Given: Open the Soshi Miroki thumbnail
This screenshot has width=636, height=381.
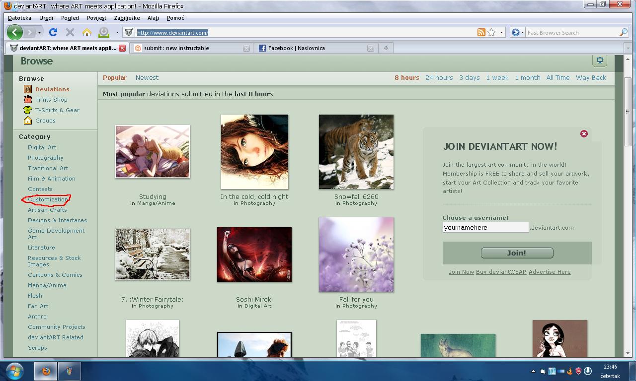Looking at the screenshot, I should pos(254,254).
